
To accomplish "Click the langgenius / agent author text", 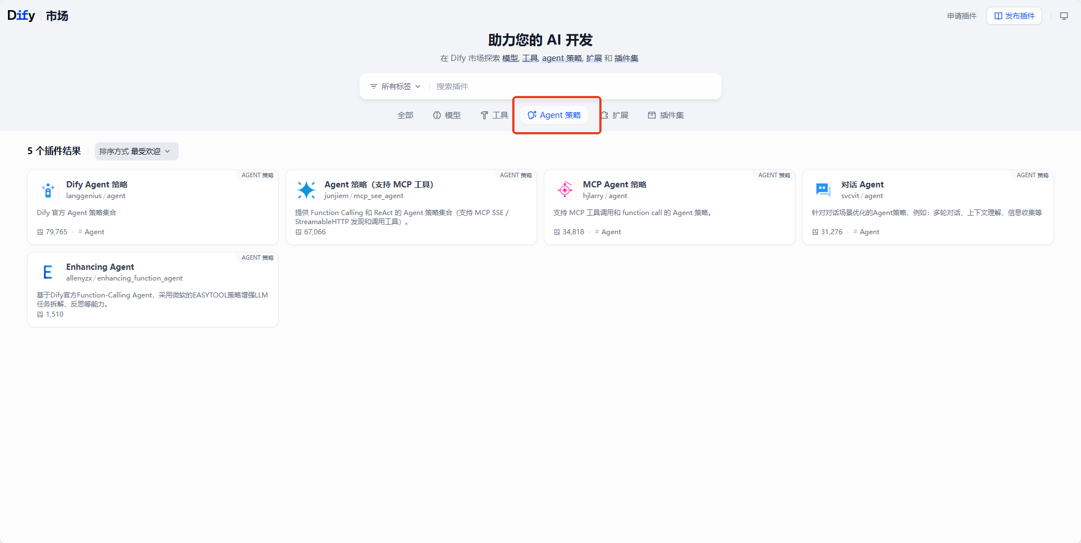I will [x=96, y=196].
